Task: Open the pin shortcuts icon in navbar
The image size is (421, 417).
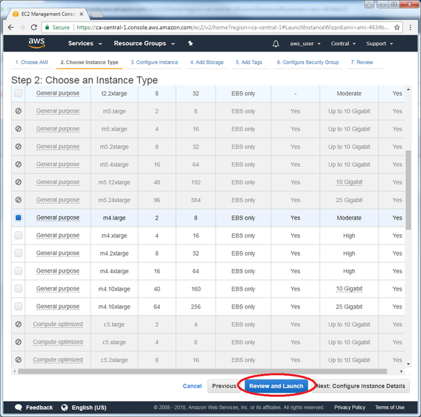Action: 191,44
